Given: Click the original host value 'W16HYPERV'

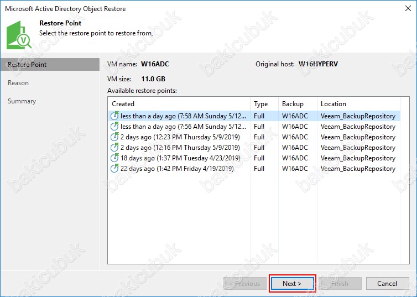Looking at the screenshot, I should [318, 64].
